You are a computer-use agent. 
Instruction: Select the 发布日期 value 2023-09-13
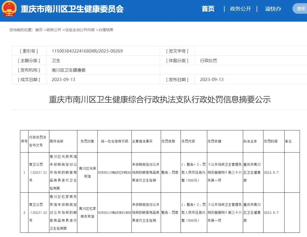(212, 80)
